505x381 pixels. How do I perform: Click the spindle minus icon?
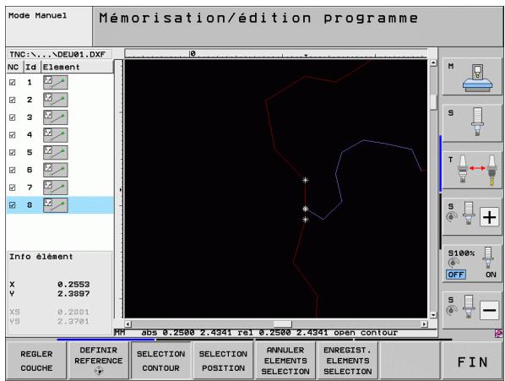click(489, 310)
